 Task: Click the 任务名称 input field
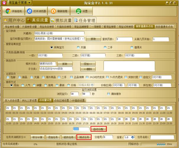point(162,137)
